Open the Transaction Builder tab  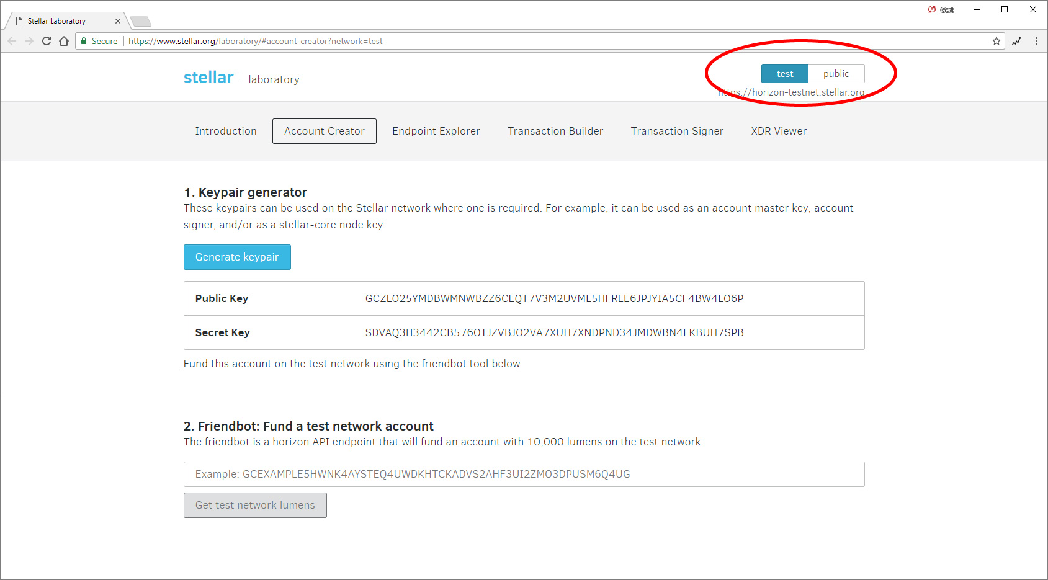(x=555, y=131)
